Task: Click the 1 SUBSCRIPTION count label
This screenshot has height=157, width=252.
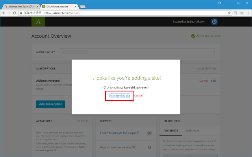Action: tap(206, 69)
